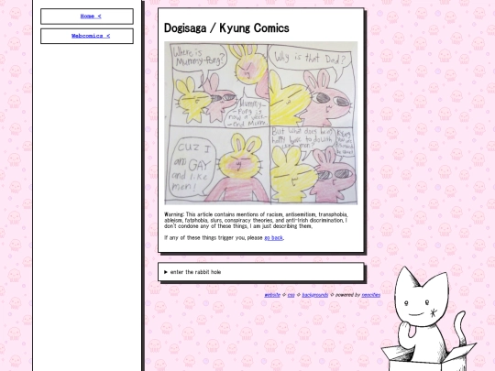Open the 'neocities' footer link
The height and width of the screenshot is (371, 495).
(370, 295)
